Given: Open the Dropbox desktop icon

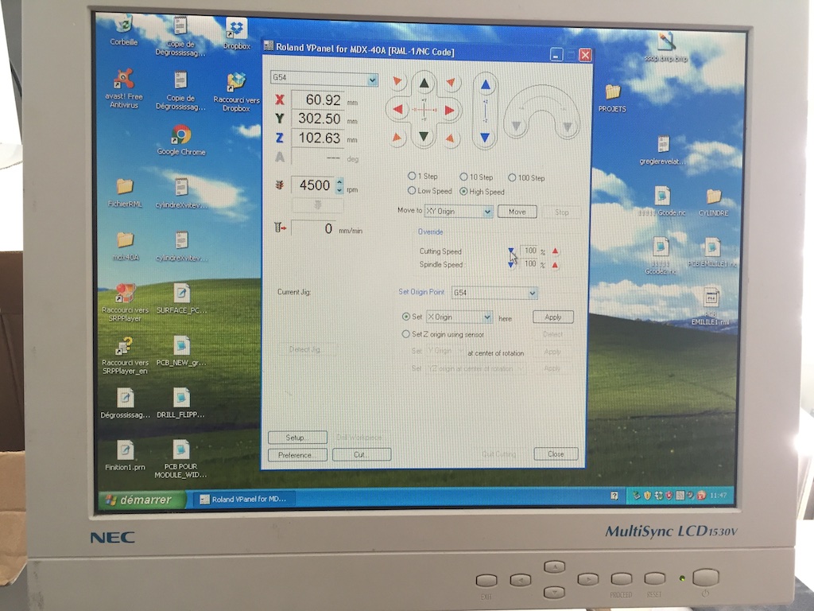Looking at the screenshot, I should coord(237,33).
